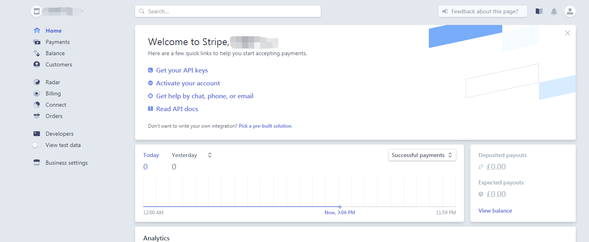Screen dimensions: 589x242
Task: Go to Customers in sidebar
Action: (x=59, y=64)
